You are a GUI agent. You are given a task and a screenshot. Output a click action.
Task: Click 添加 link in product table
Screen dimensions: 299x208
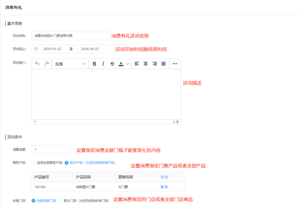[x=164, y=177]
